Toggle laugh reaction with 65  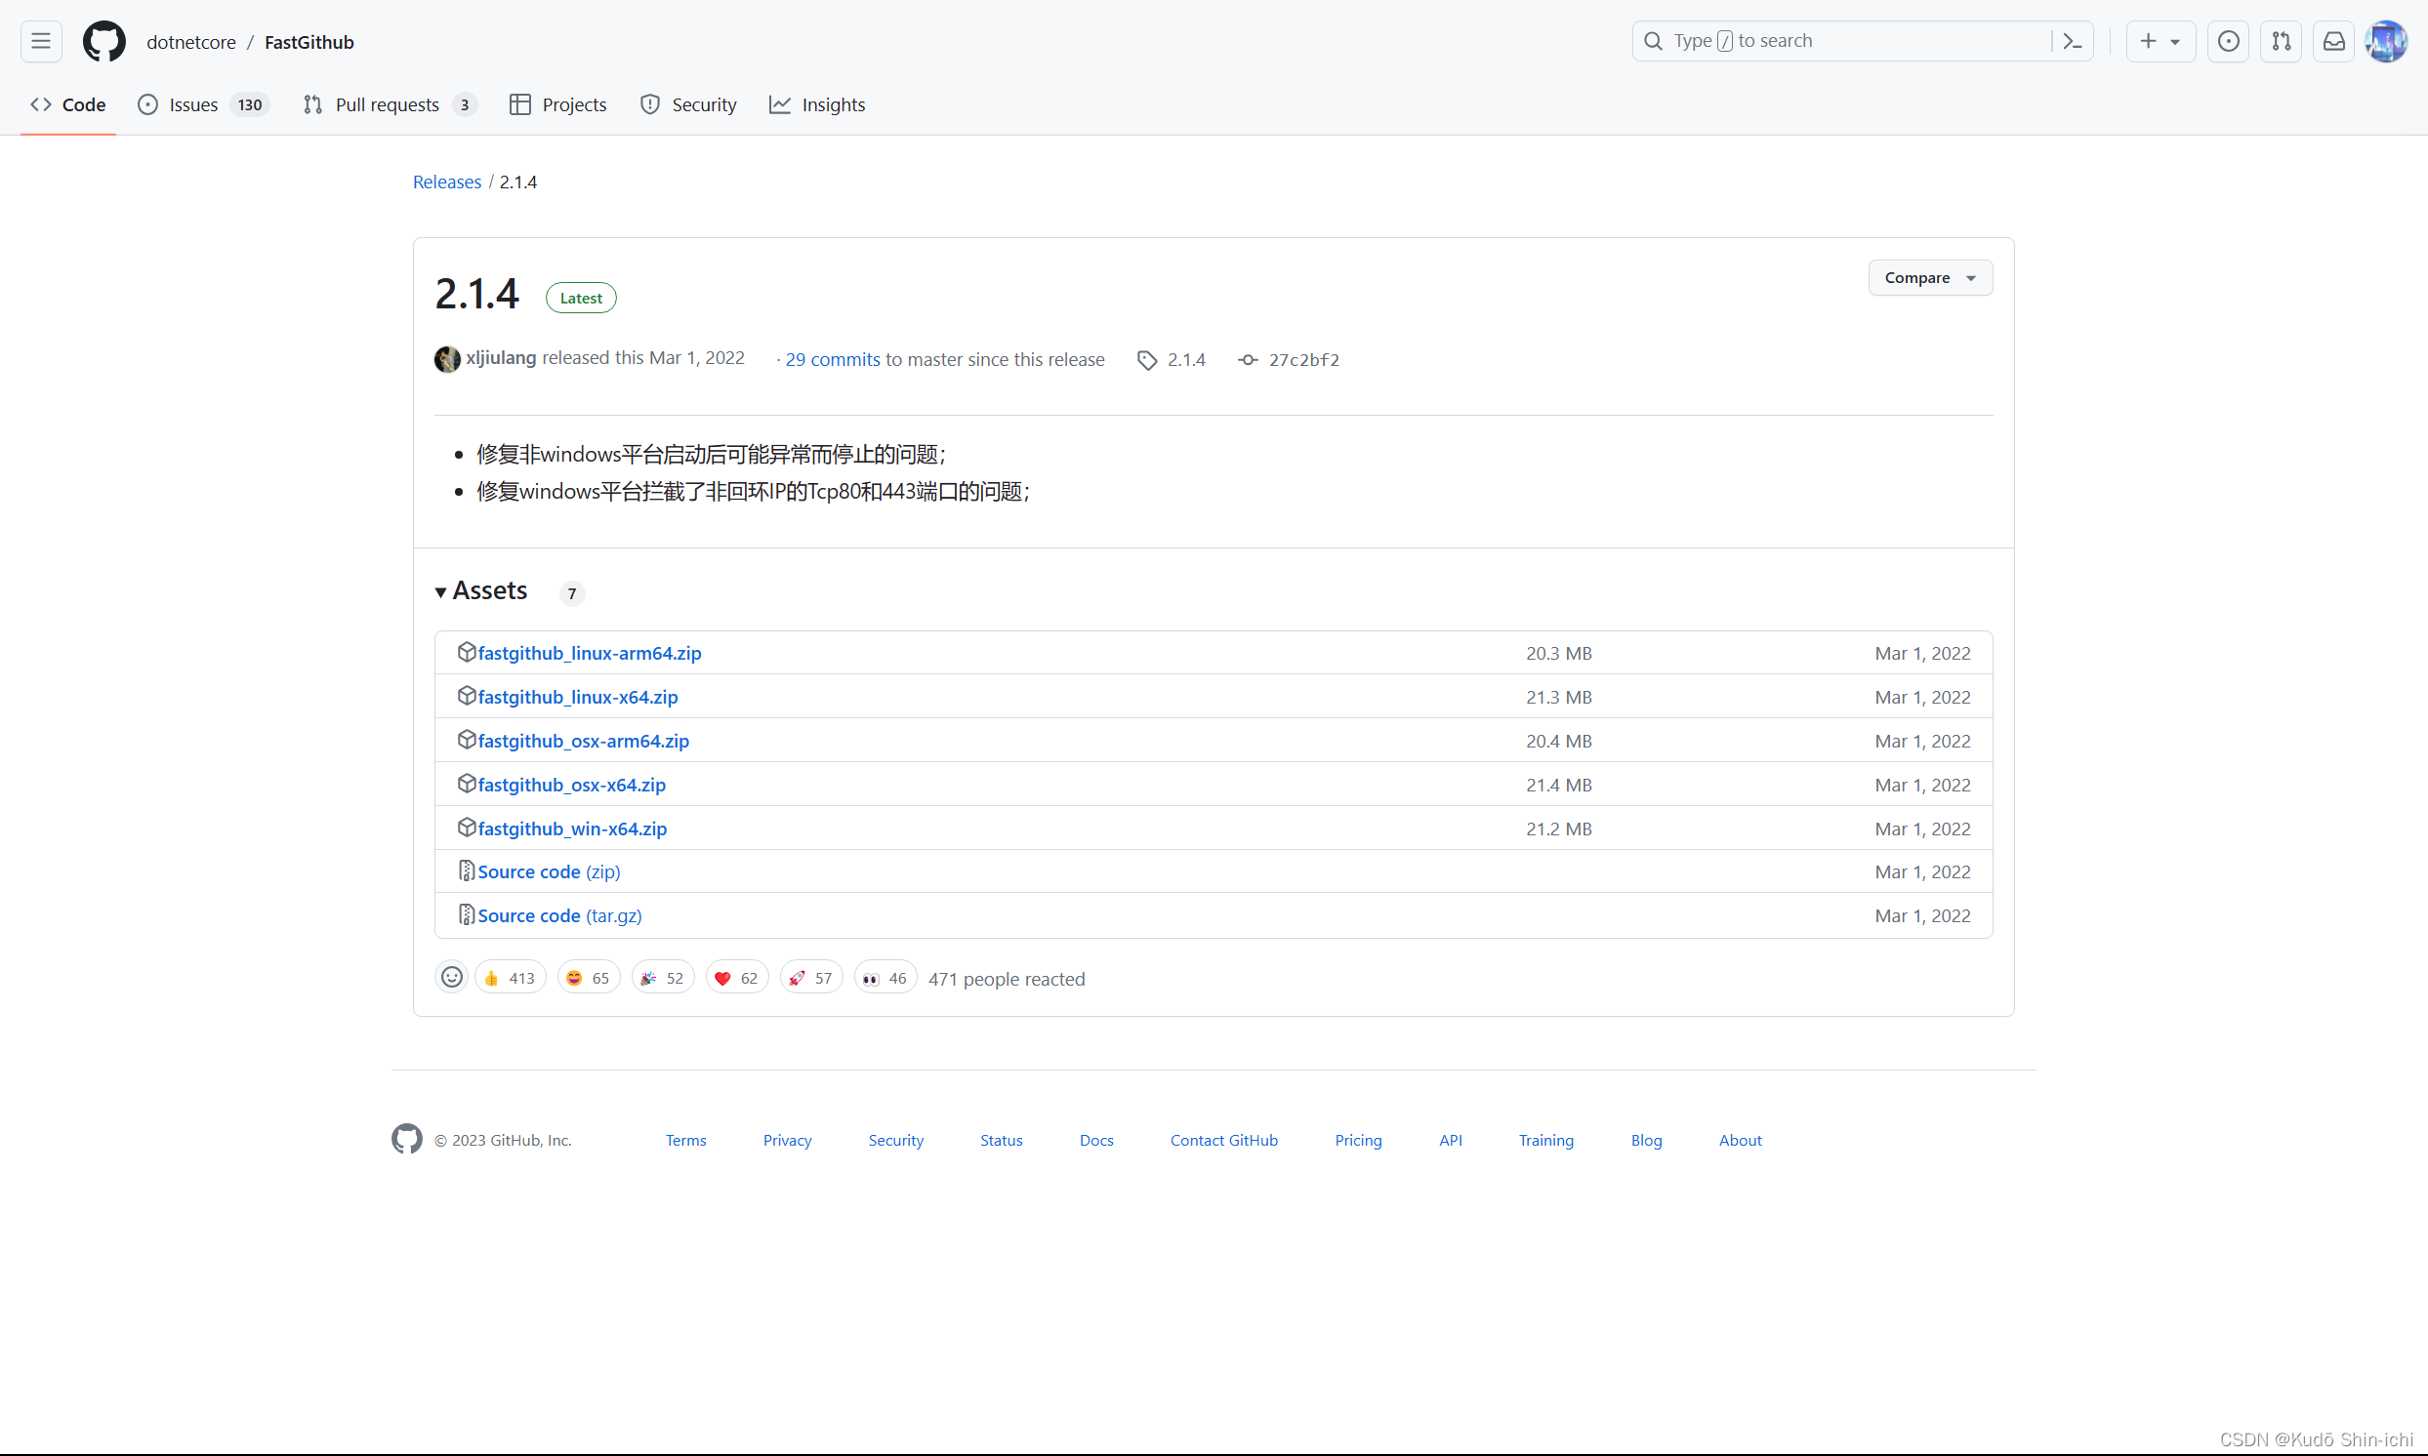[589, 978]
